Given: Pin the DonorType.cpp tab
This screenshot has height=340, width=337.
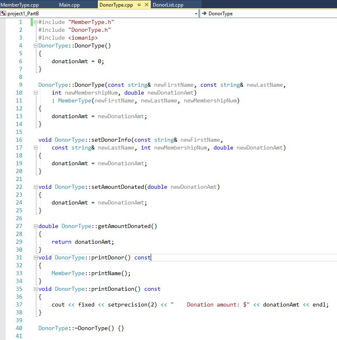Looking at the screenshot, I should (x=138, y=4).
